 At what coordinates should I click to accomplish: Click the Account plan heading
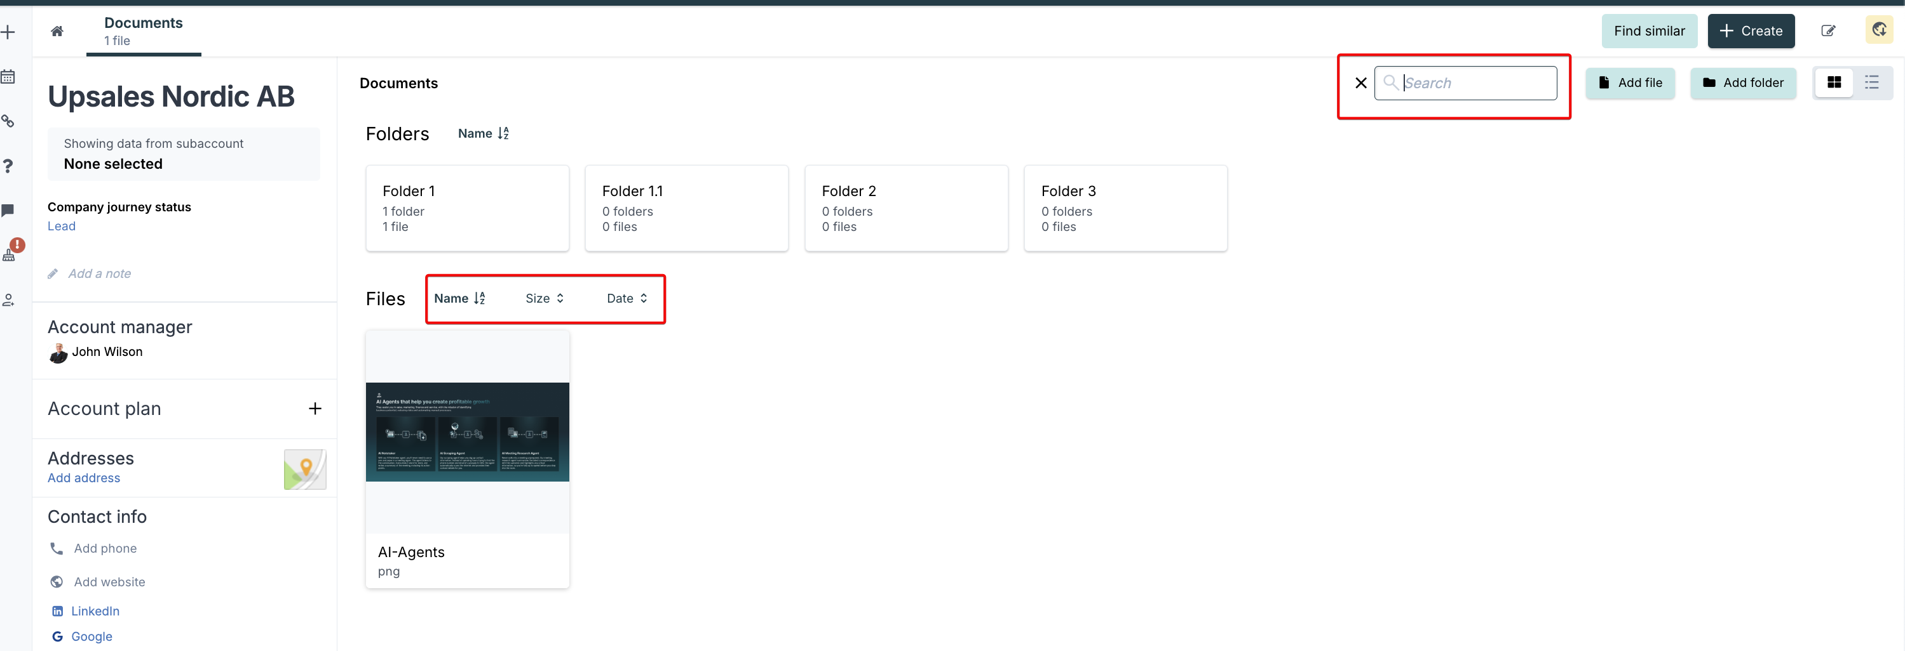click(104, 409)
